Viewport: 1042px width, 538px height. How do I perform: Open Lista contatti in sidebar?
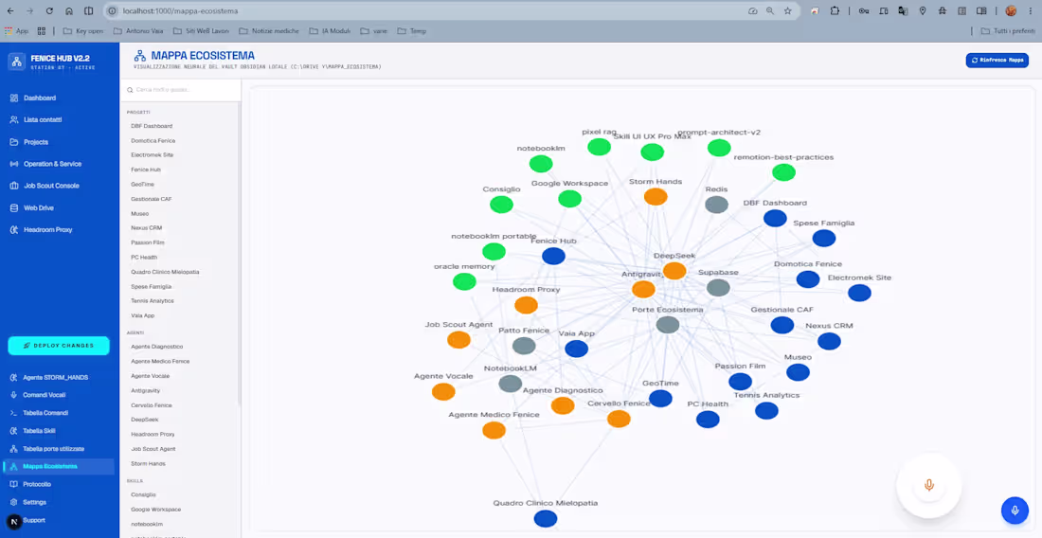[x=43, y=119]
